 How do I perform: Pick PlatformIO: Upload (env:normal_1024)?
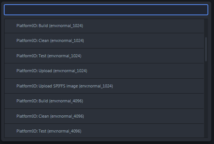point(104,71)
